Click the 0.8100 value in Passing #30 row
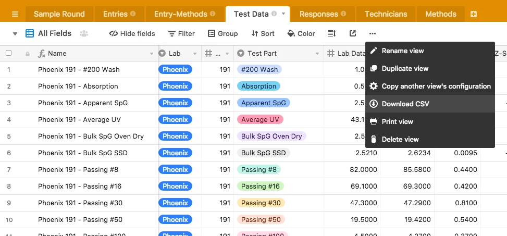The width and height of the screenshot is (507, 236). pyautogui.click(x=465, y=203)
